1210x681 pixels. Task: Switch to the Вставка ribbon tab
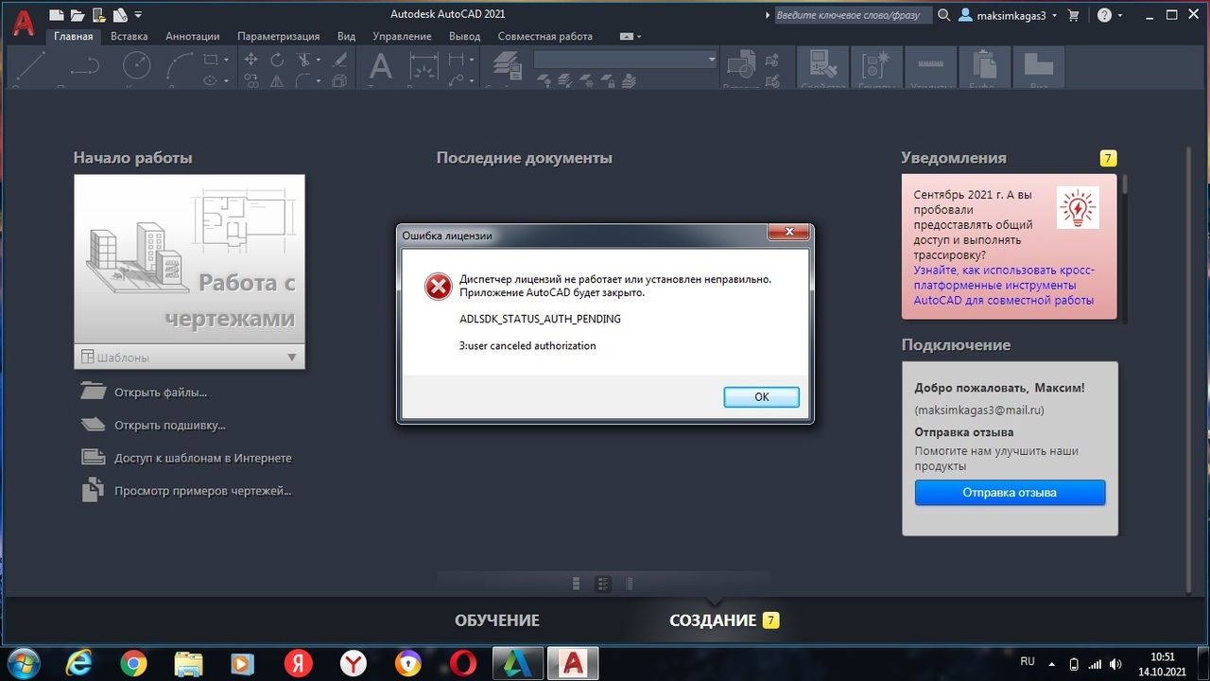pos(129,37)
